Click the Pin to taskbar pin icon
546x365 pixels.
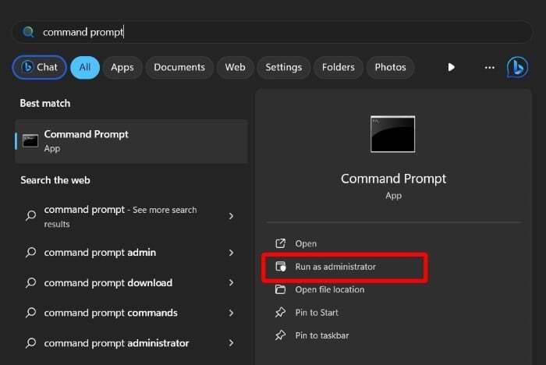click(x=280, y=335)
